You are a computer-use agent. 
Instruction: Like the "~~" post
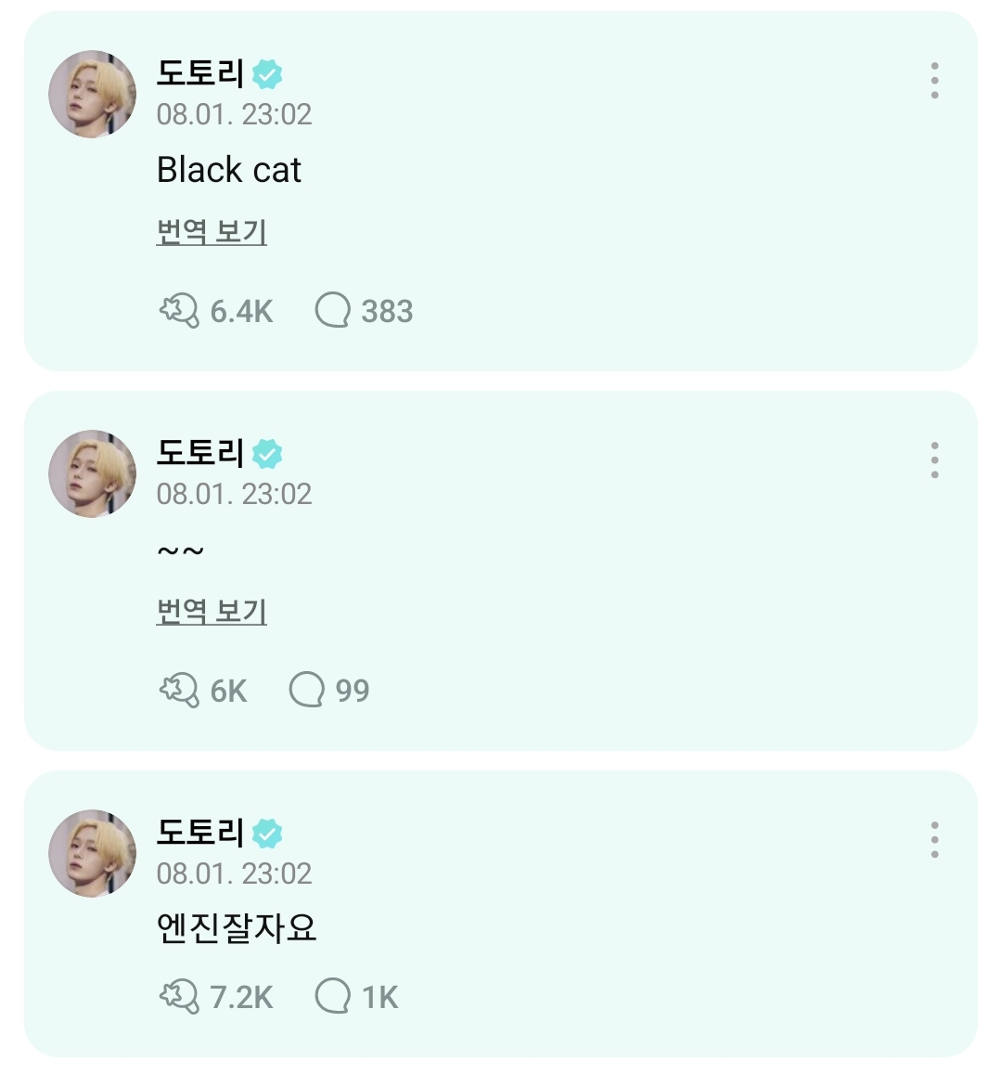(179, 691)
